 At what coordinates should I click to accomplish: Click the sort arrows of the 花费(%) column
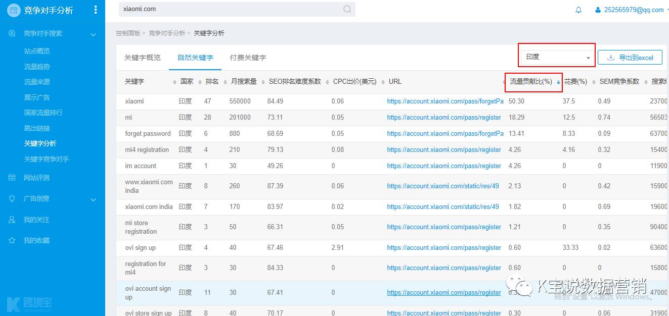point(593,82)
